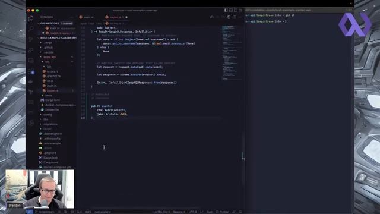The image size is (380, 214).
Task: Open main.rs in the src folder
Action: pos(52,86)
